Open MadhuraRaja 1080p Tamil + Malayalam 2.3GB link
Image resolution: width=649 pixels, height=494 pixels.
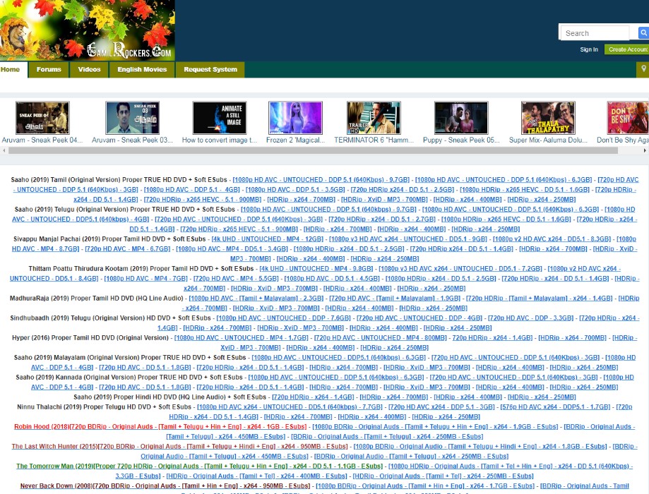point(256,299)
